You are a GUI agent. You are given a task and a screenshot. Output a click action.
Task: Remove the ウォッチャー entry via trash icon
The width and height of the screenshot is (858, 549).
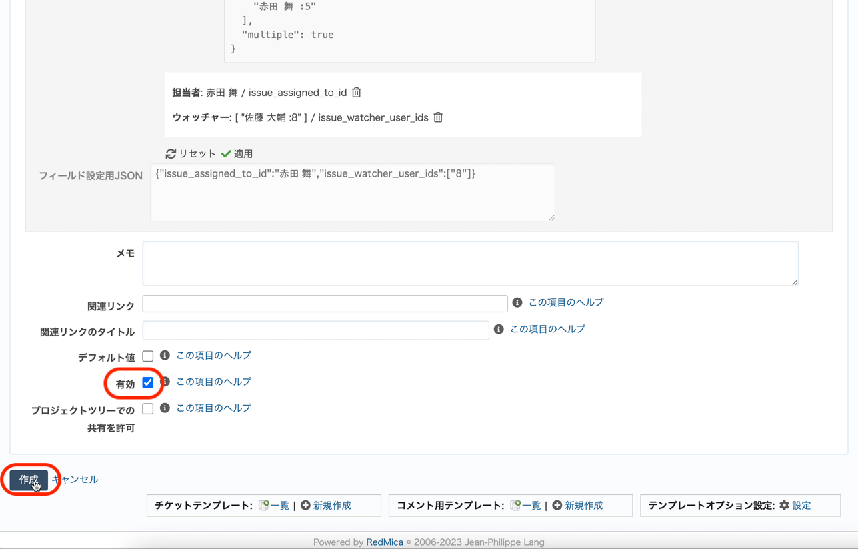(438, 117)
